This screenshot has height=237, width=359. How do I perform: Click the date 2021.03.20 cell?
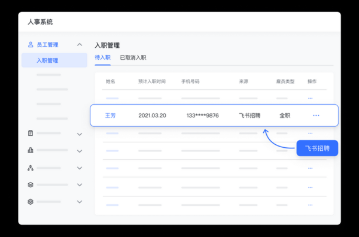pyautogui.click(x=152, y=116)
